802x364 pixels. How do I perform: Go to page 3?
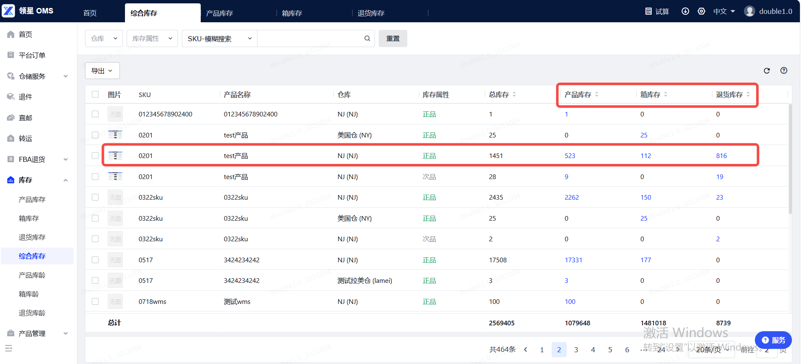pyautogui.click(x=576, y=349)
